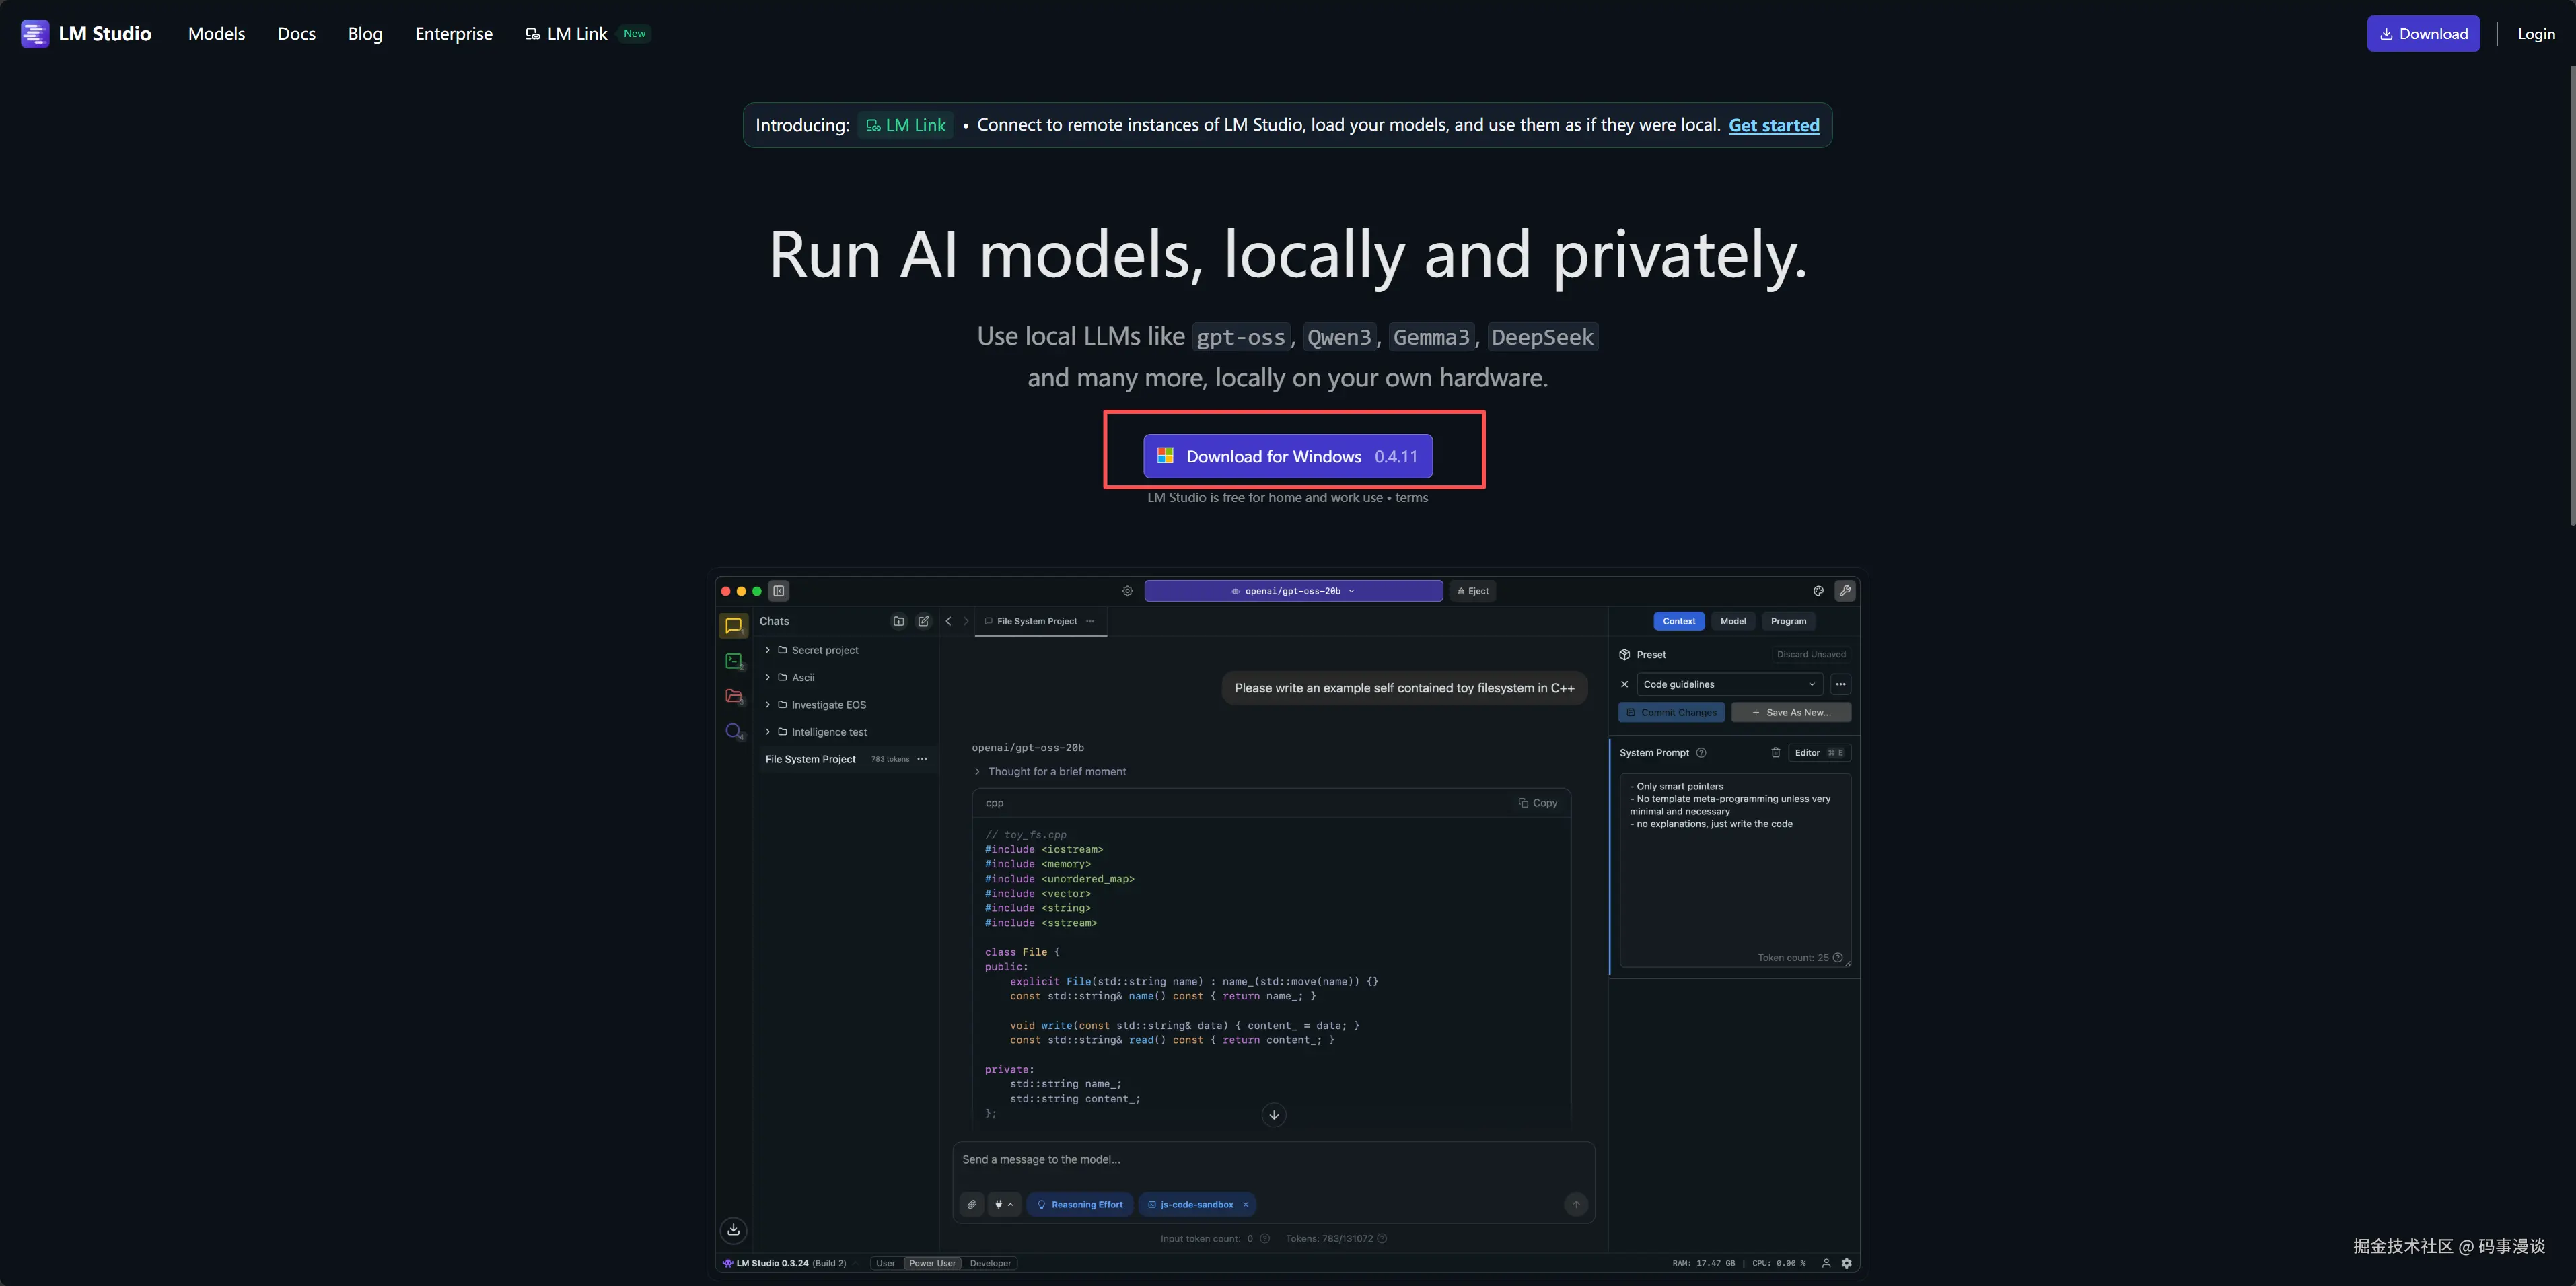This screenshot has height=1286, width=2576.
Task: Open the openai/gpt-oss-20b model dropdown
Action: pyautogui.click(x=1293, y=591)
